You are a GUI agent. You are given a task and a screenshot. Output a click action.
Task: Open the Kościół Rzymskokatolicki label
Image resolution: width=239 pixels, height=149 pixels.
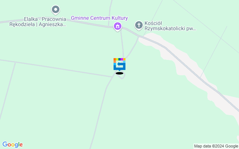(x=170, y=26)
